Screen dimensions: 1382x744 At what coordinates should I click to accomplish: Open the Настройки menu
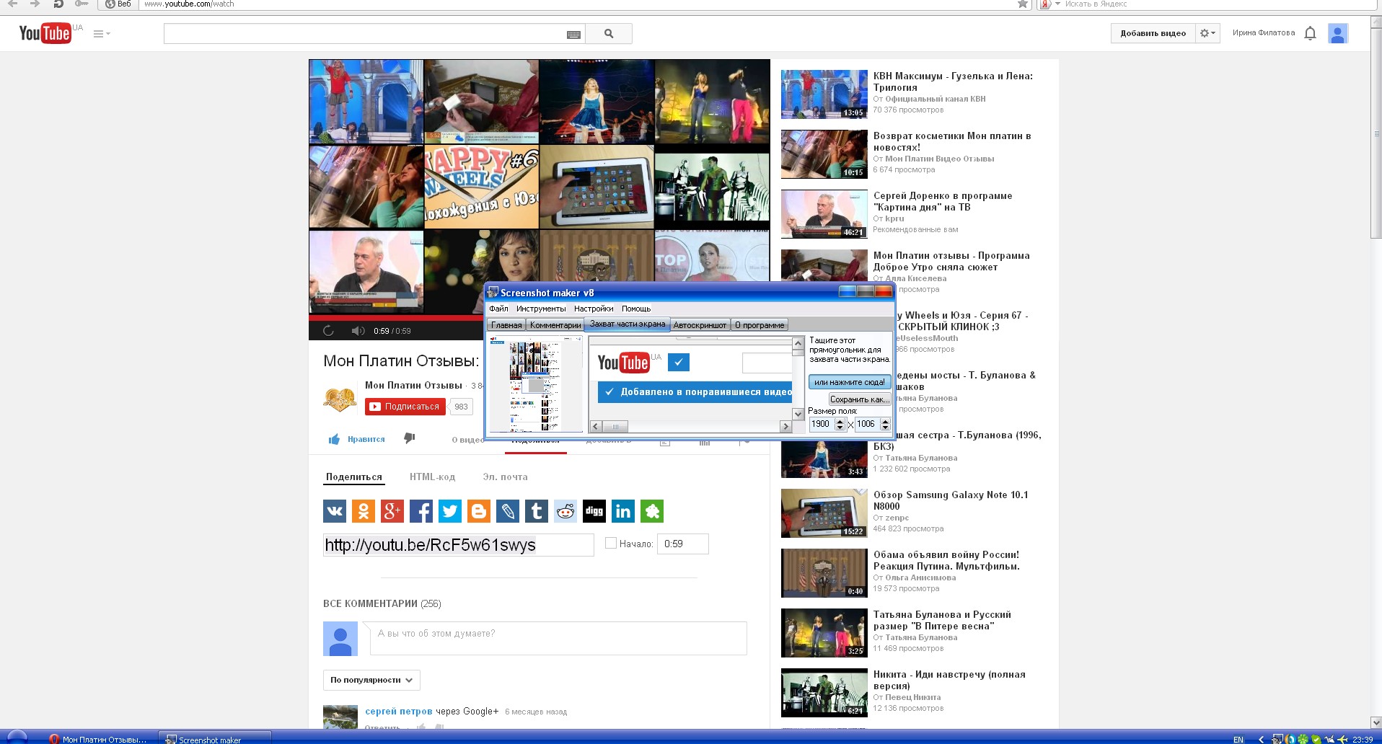(x=594, y=309)
